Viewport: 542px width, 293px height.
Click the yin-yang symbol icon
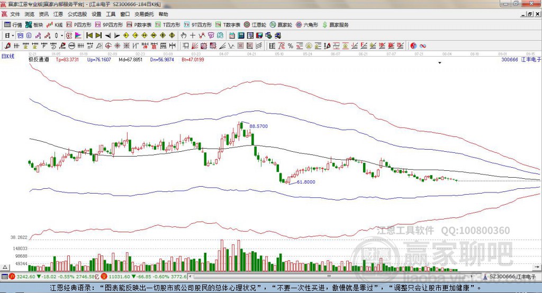pyautogui.click(x=413, y=45)
